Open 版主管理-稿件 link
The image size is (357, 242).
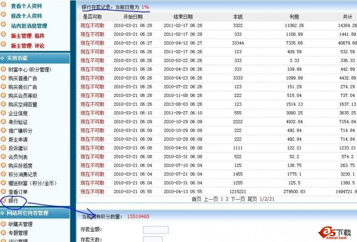click(x=28, y=36)
